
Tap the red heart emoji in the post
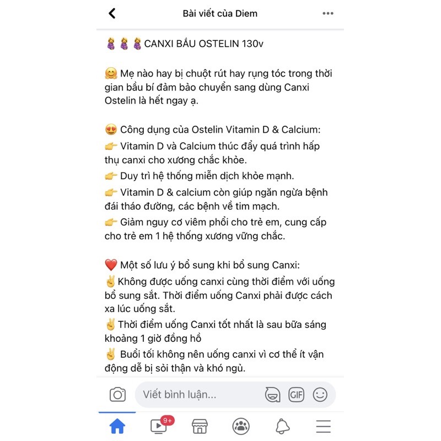pos(111,265)
